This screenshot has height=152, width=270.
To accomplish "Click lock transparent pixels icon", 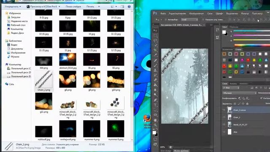I will point(235,103).
